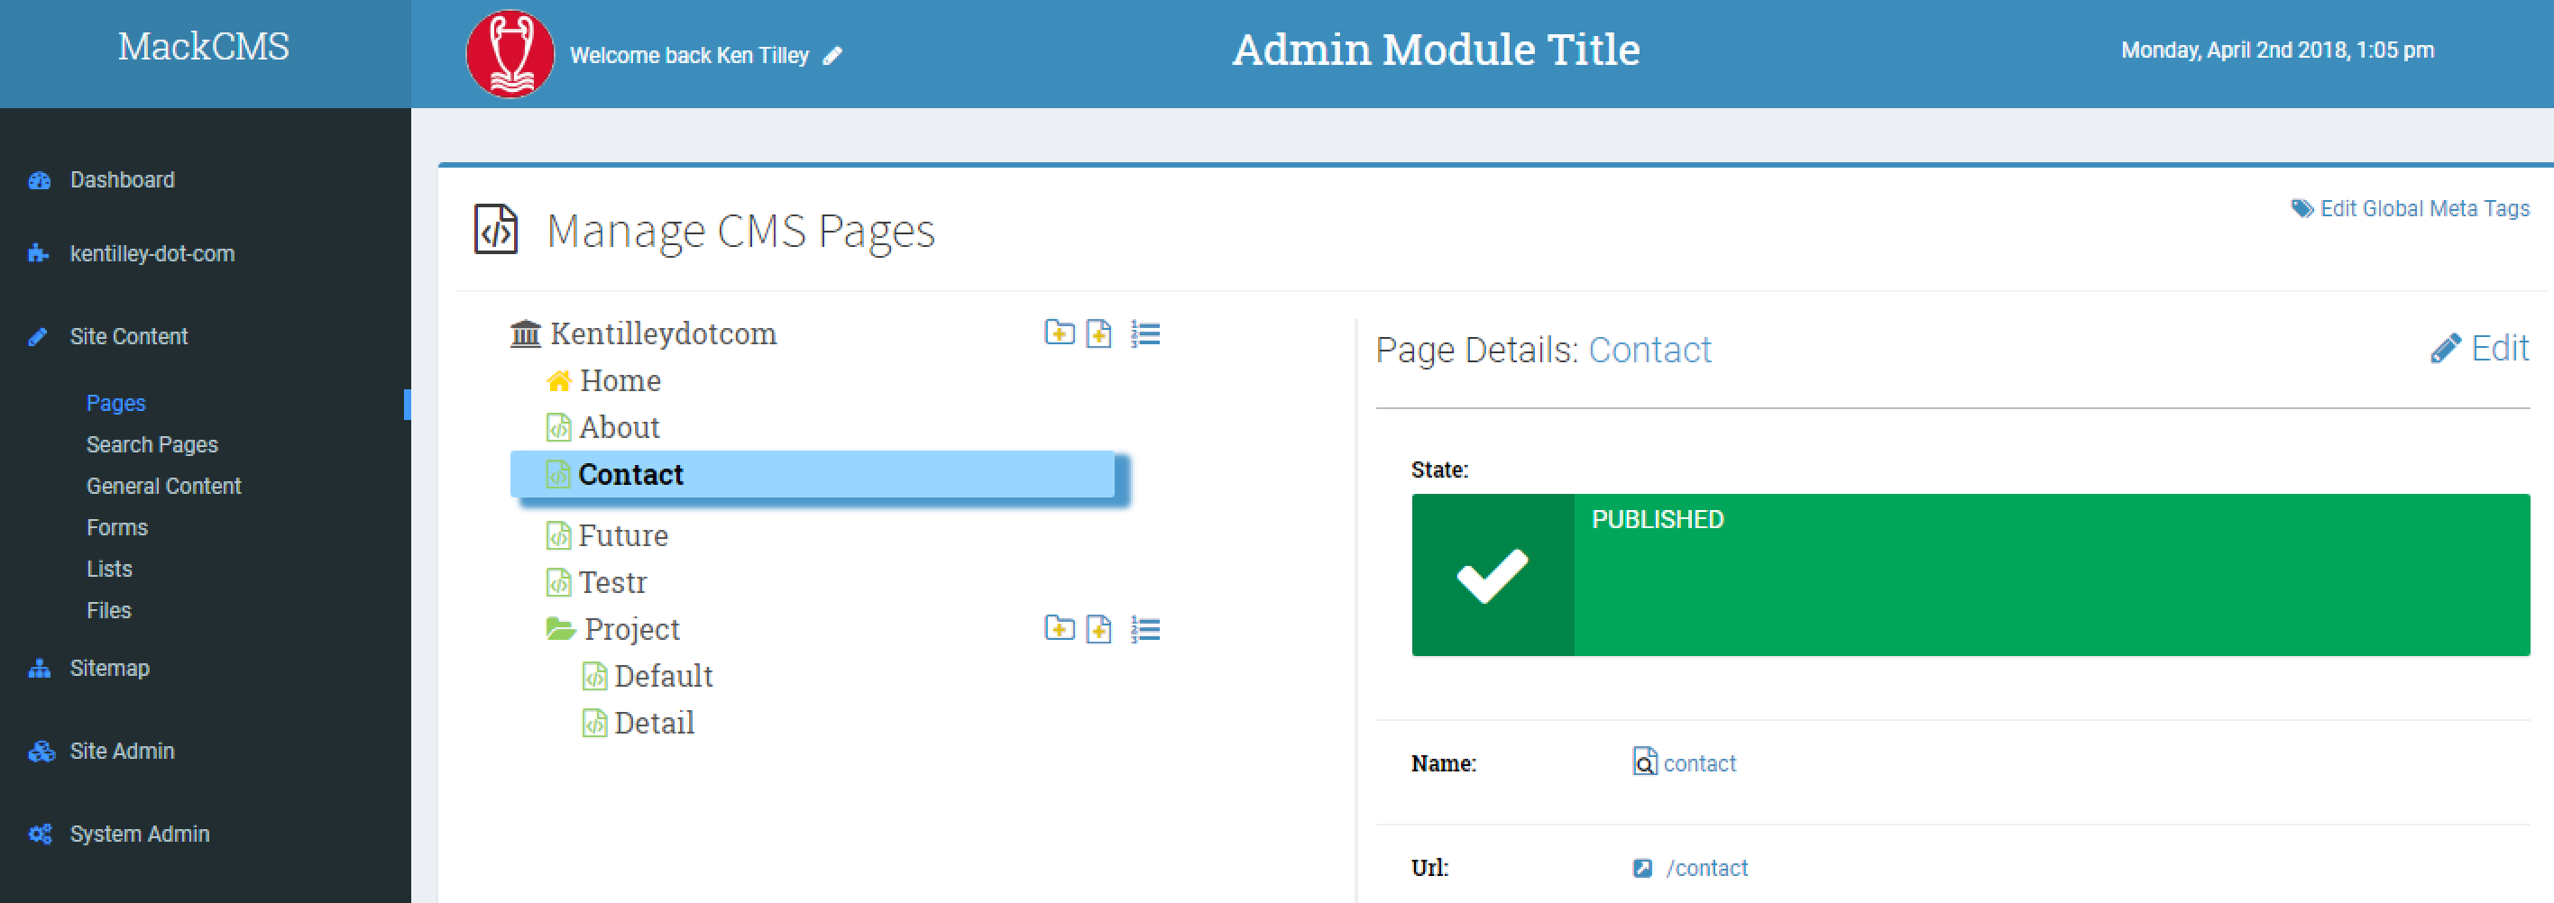The height and width of the screenshot is (903, 2554).
Task: Click the Future page icon in tree
Action: [558, 535]
